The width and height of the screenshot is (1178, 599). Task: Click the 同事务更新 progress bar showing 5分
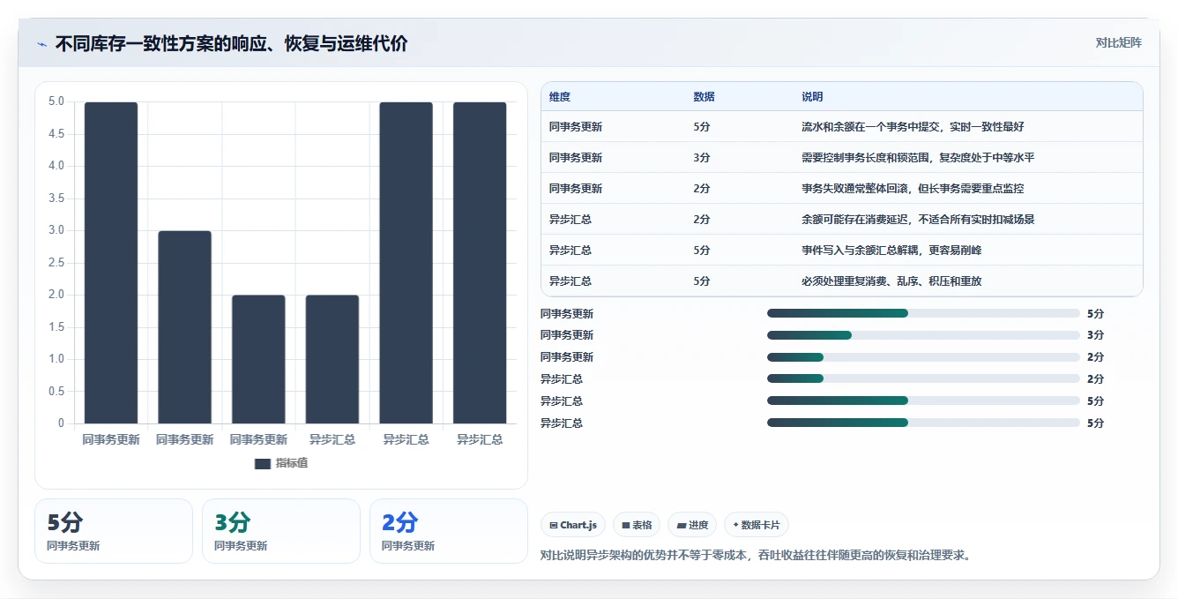pos(923,313)
